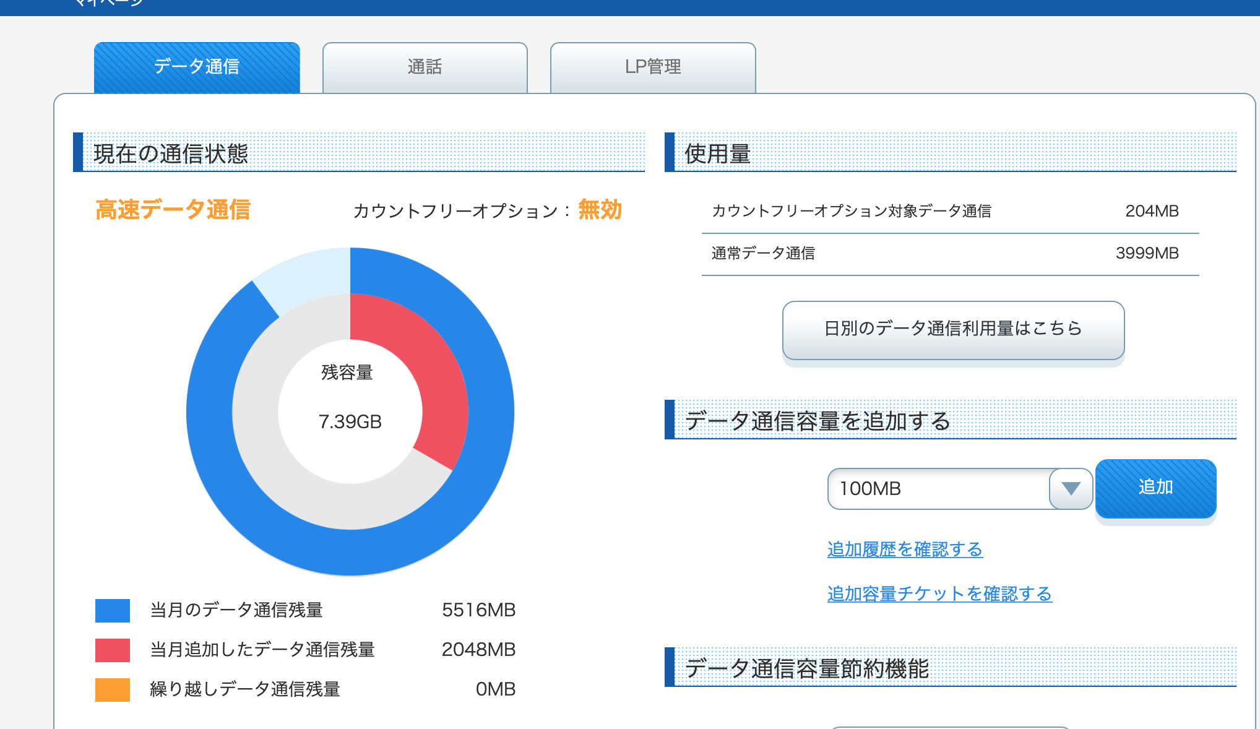
Task: Open the 通話 tab
Action: point(425,67)
